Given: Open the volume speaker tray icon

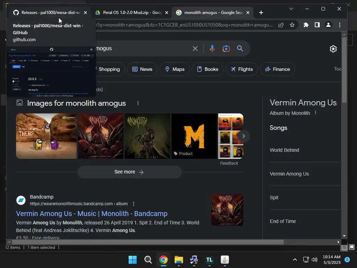Looking at the screenshot, I should (x=314, y=260).
